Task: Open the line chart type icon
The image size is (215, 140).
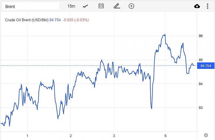Action: click(x=85, y=6)
